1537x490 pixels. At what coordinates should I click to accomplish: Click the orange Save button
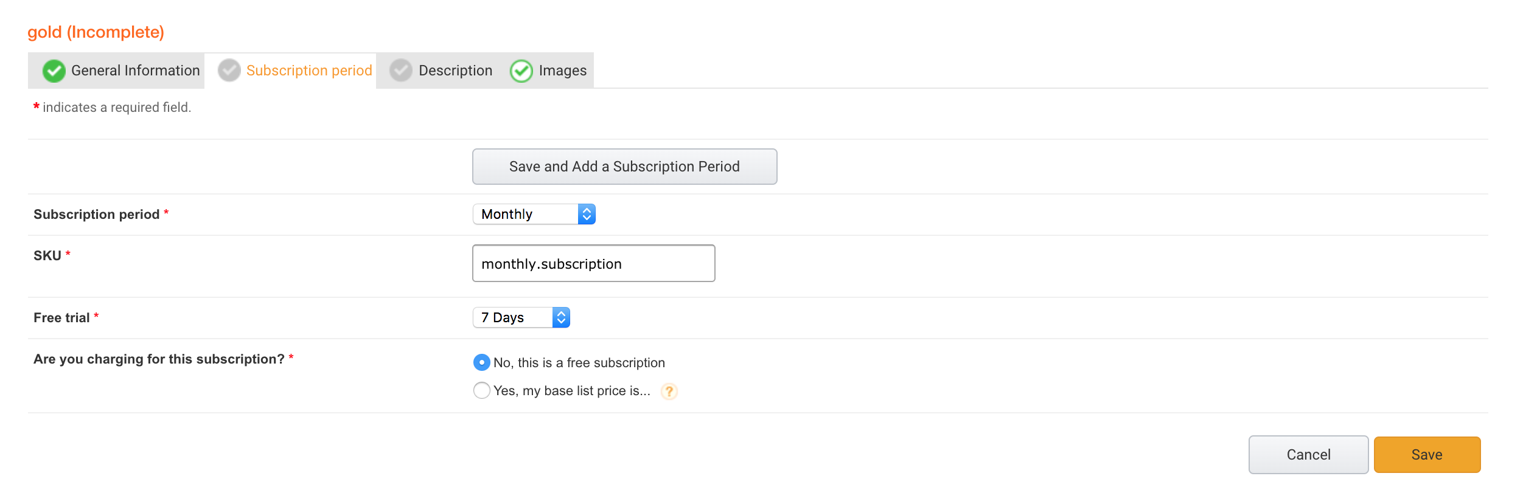[1427, 455]
